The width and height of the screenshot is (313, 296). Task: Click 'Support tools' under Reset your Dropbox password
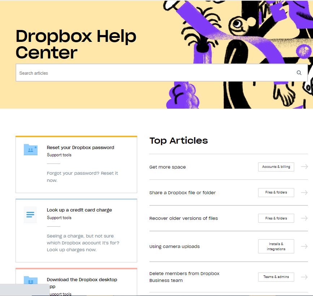click(59, 155)
